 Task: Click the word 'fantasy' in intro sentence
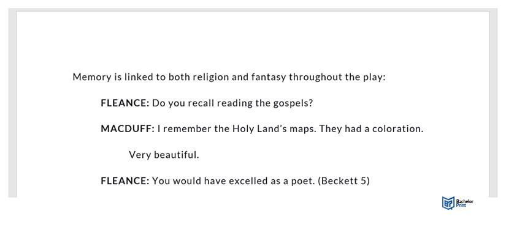[268, 78]
